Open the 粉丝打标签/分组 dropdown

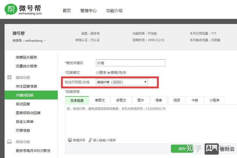tap(122, 82)
